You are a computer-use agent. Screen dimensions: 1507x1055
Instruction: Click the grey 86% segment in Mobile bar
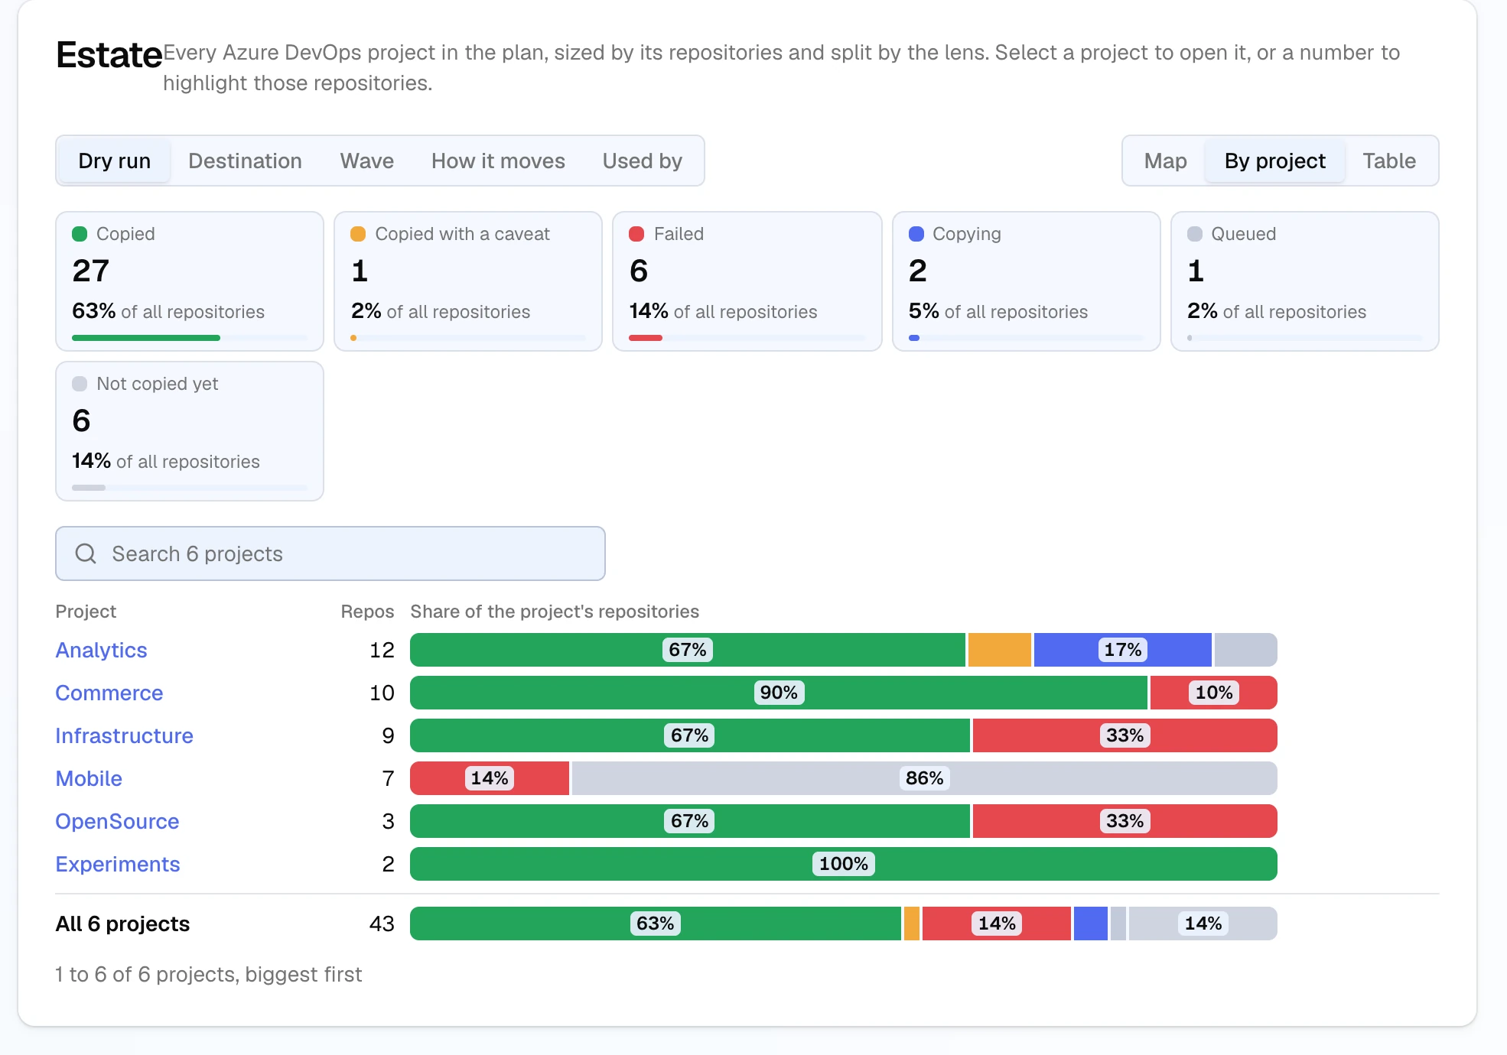(x=924, y=778)
